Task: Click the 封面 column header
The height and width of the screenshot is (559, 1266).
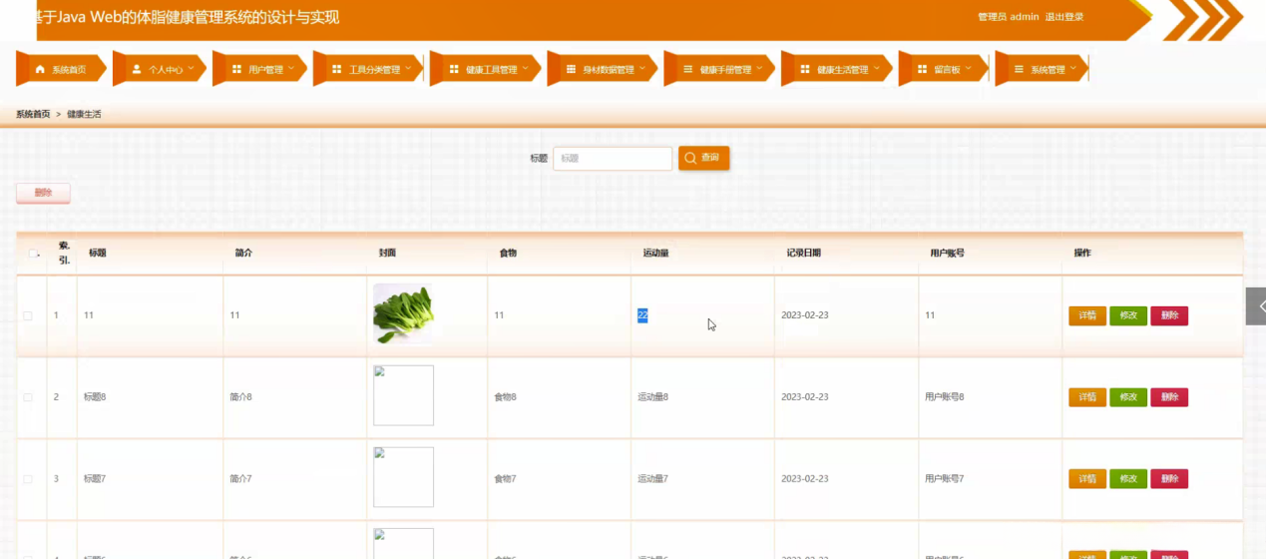Action: [x=387, y=254]
